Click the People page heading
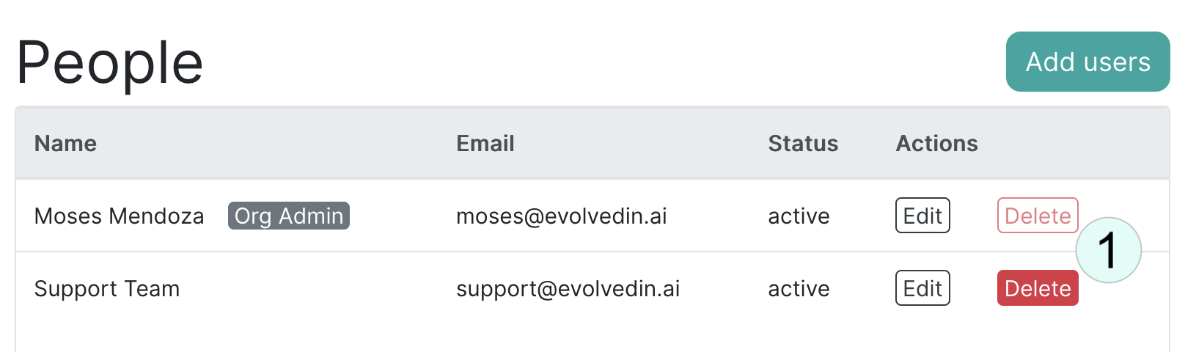 click(x=110, y=63)
